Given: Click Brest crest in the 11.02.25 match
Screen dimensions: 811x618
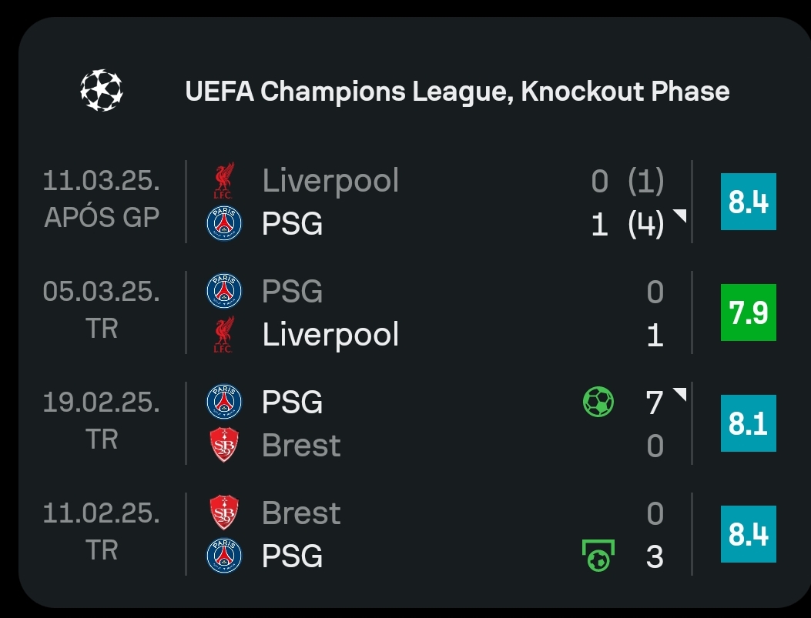Looking at the screenshot, I should (x=224, y=513).
